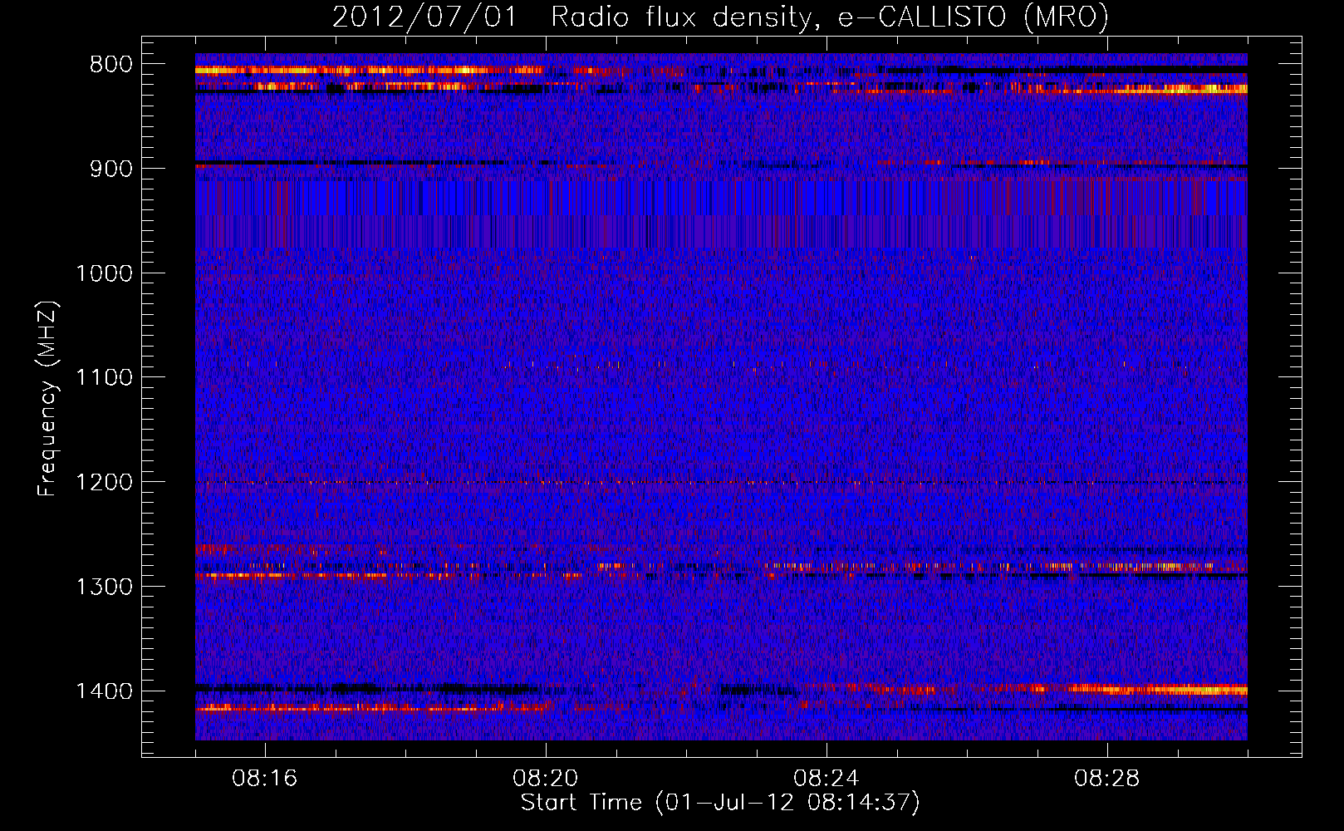Click the 08:24 time tick label

coord(827,779)
